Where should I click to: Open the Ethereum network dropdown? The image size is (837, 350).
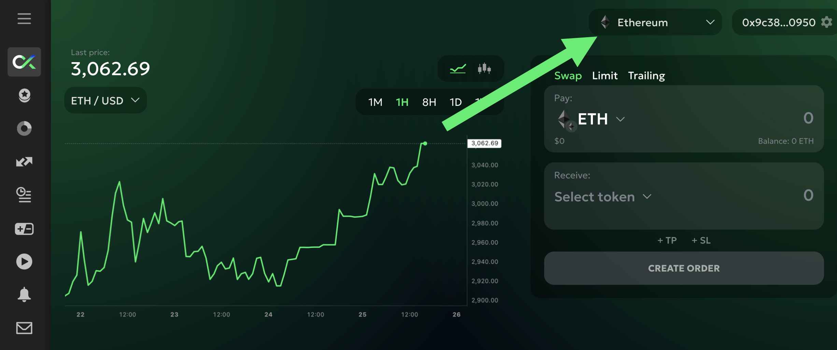point(655,23)
